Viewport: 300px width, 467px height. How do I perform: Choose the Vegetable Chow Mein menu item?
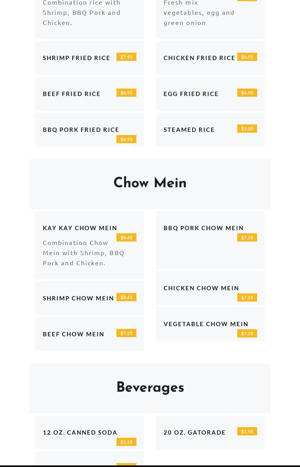206,324
